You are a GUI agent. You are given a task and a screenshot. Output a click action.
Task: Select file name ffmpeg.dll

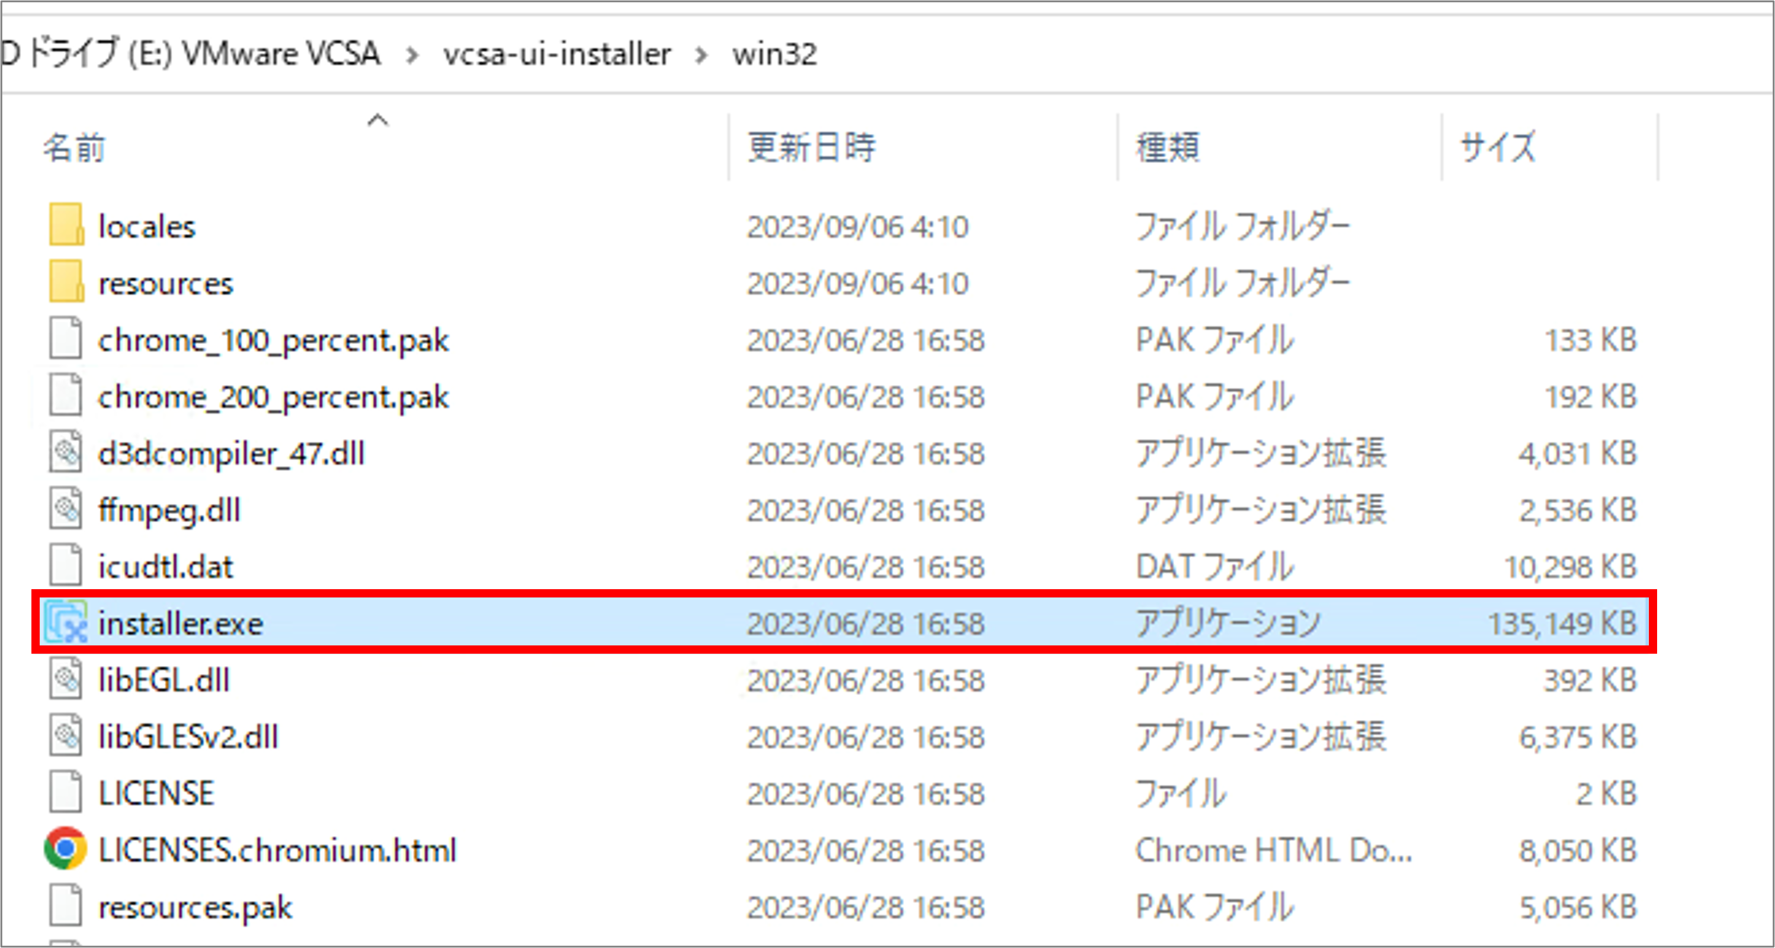(169, 511)
